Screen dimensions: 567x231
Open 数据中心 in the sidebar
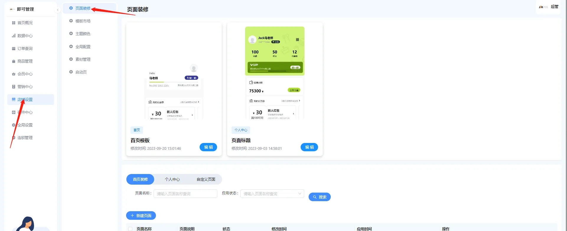point(25,36)
